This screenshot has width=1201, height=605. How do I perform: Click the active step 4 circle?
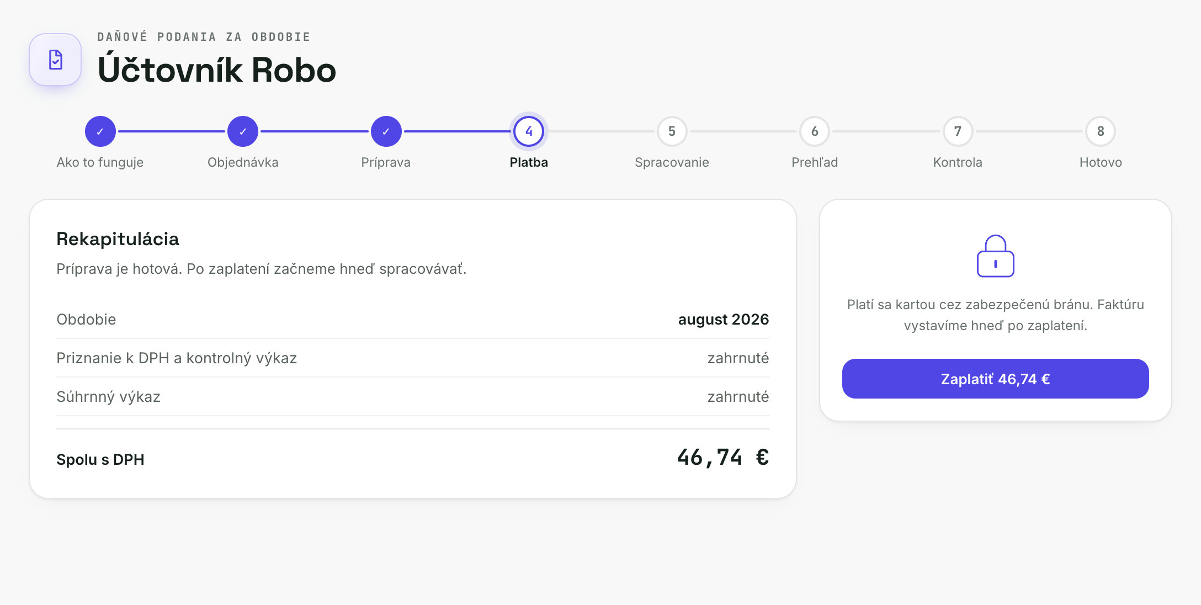(529, 131)
